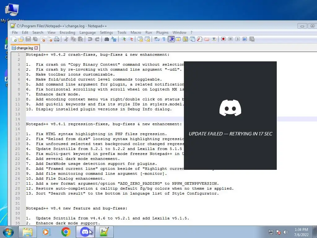
Task: Click the Copy toolbar icon
Action: pyautogui.click(x=73, y=39)
